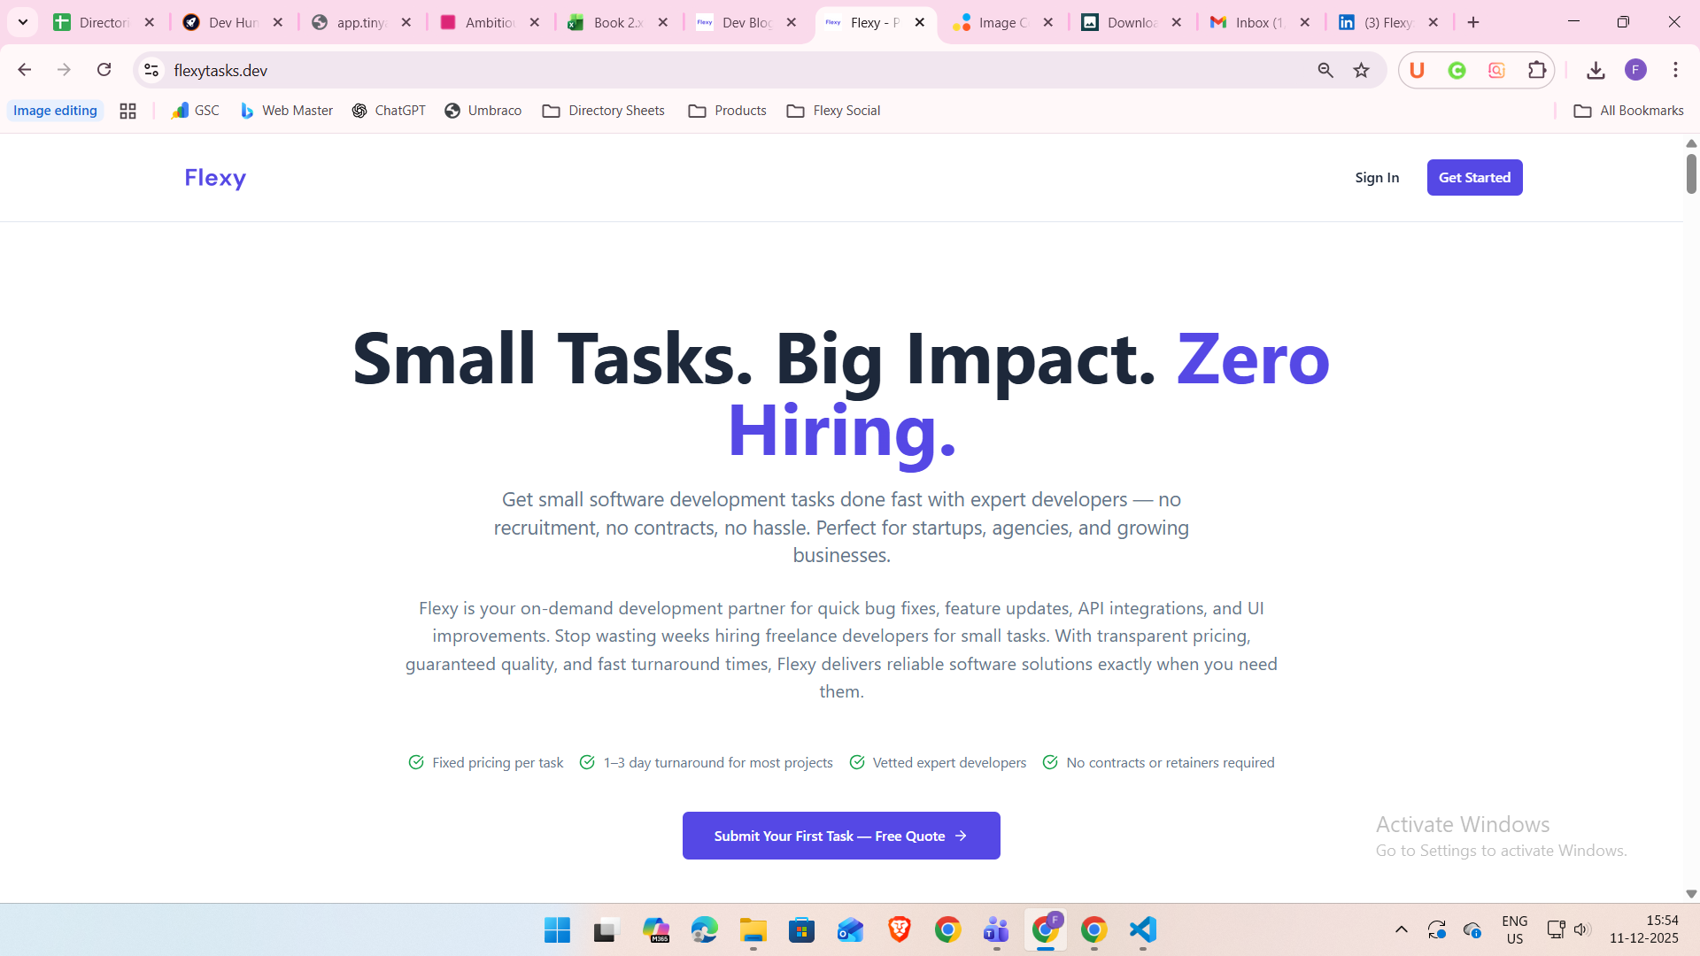Expand the Flexy Social bookmark folder
Screen dimensions: 1700x956
pyautogui.click(x=833, y=111)
